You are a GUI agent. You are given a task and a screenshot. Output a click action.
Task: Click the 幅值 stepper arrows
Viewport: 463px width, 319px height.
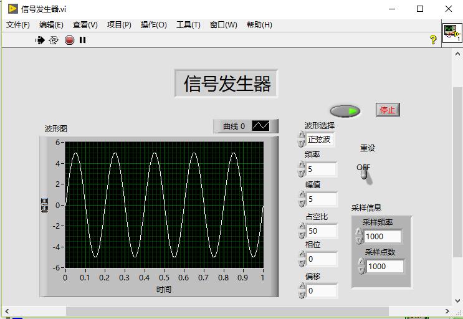point(302,199)
